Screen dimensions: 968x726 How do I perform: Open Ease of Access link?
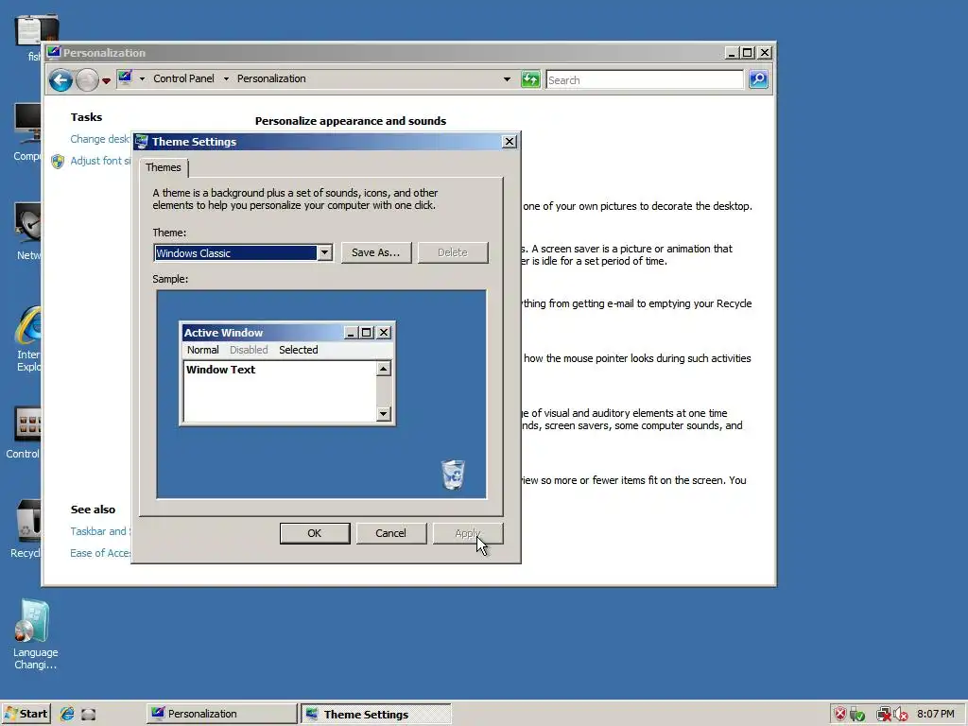click(x=100, y=552)
